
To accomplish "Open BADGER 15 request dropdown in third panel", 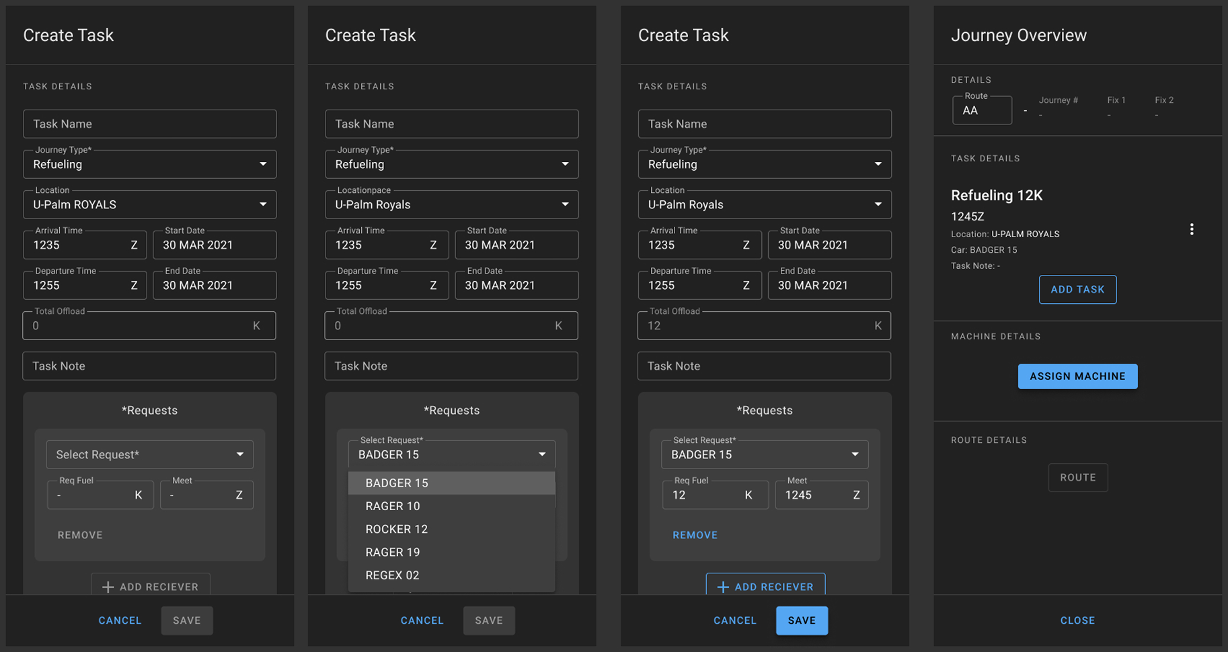I will (x=765, y=454).
